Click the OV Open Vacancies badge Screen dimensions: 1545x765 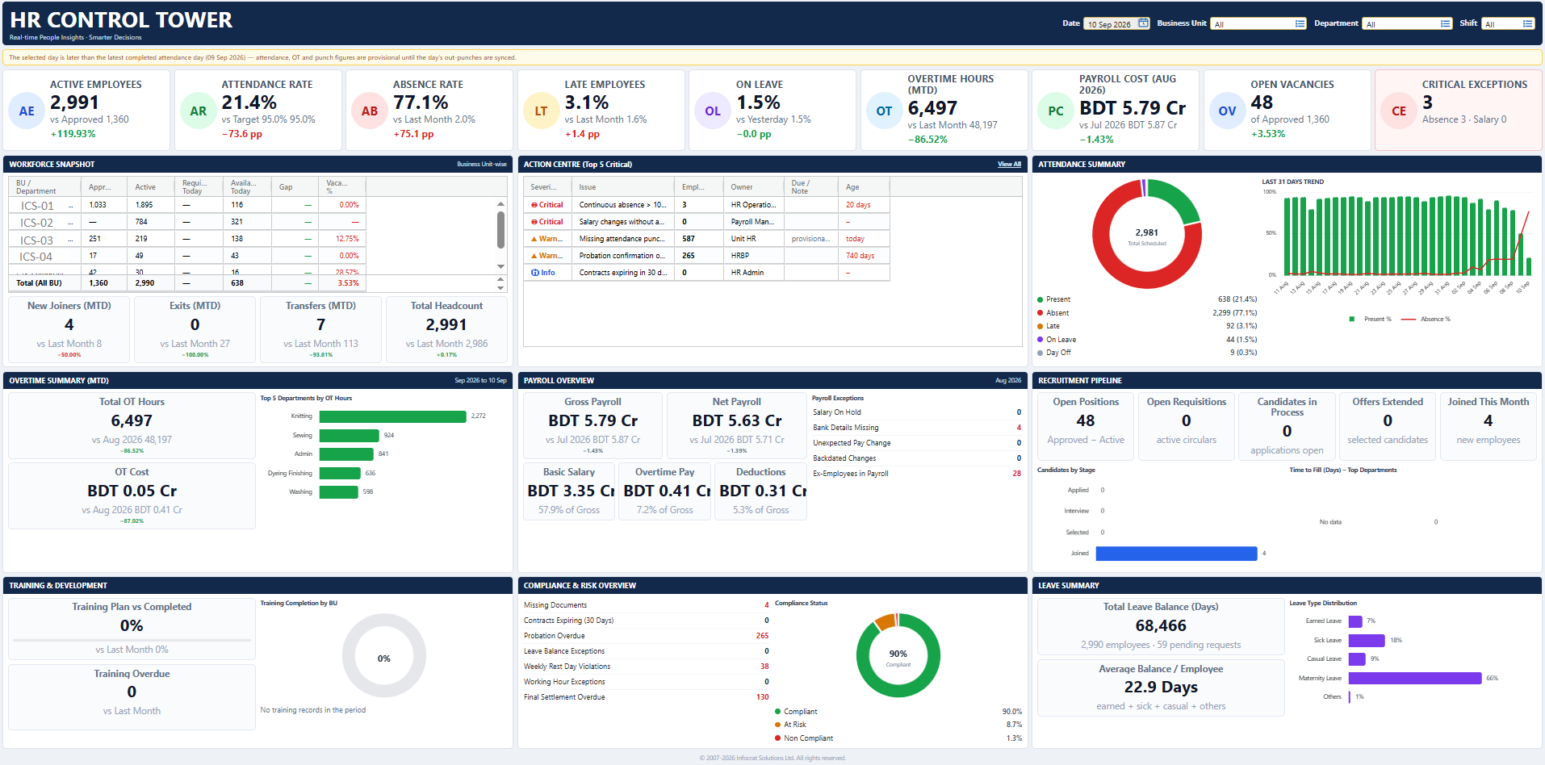(x=1227, y=111)
